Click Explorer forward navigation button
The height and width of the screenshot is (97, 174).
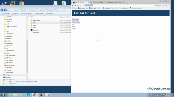point(5,10)
